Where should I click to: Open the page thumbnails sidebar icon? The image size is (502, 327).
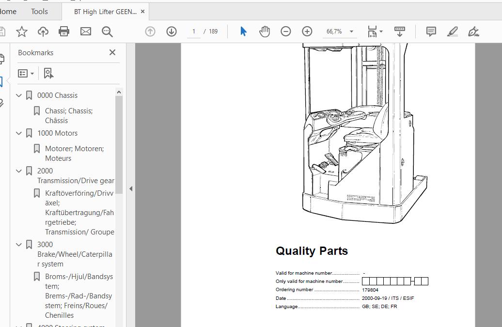coord(1,59)
